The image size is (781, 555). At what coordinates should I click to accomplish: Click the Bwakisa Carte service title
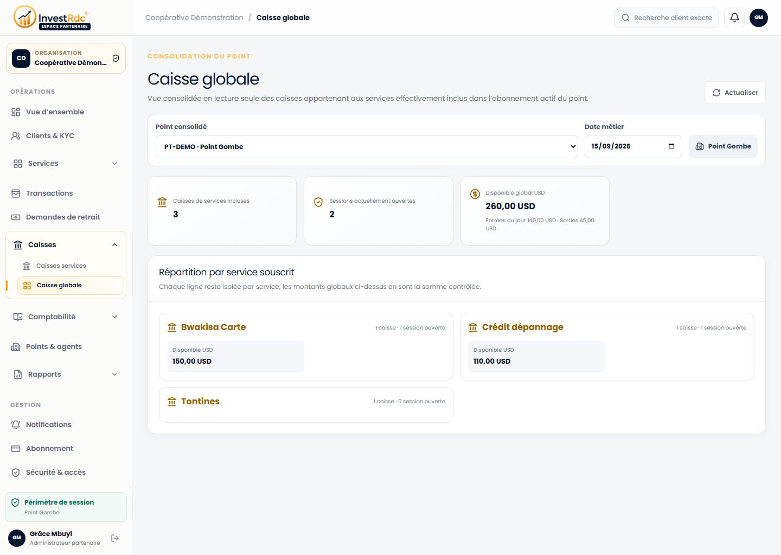pos(213,327)
